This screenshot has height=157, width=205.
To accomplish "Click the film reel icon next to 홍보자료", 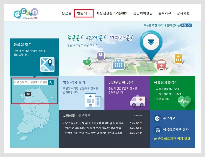I will pyautogui.click(x=157, y=118).
